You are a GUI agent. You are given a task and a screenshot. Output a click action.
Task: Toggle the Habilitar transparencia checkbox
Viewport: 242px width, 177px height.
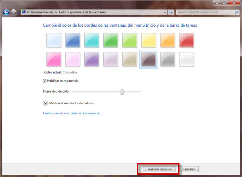coord(45,81)
